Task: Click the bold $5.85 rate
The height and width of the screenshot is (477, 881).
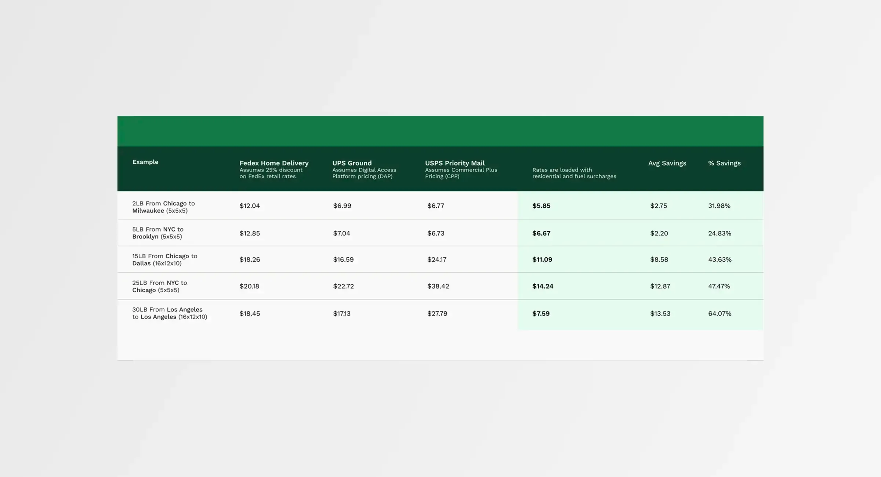Action: coord(541,206)
